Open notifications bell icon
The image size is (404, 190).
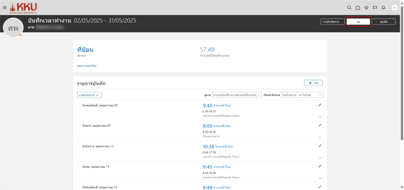click(x=384, y=7)
